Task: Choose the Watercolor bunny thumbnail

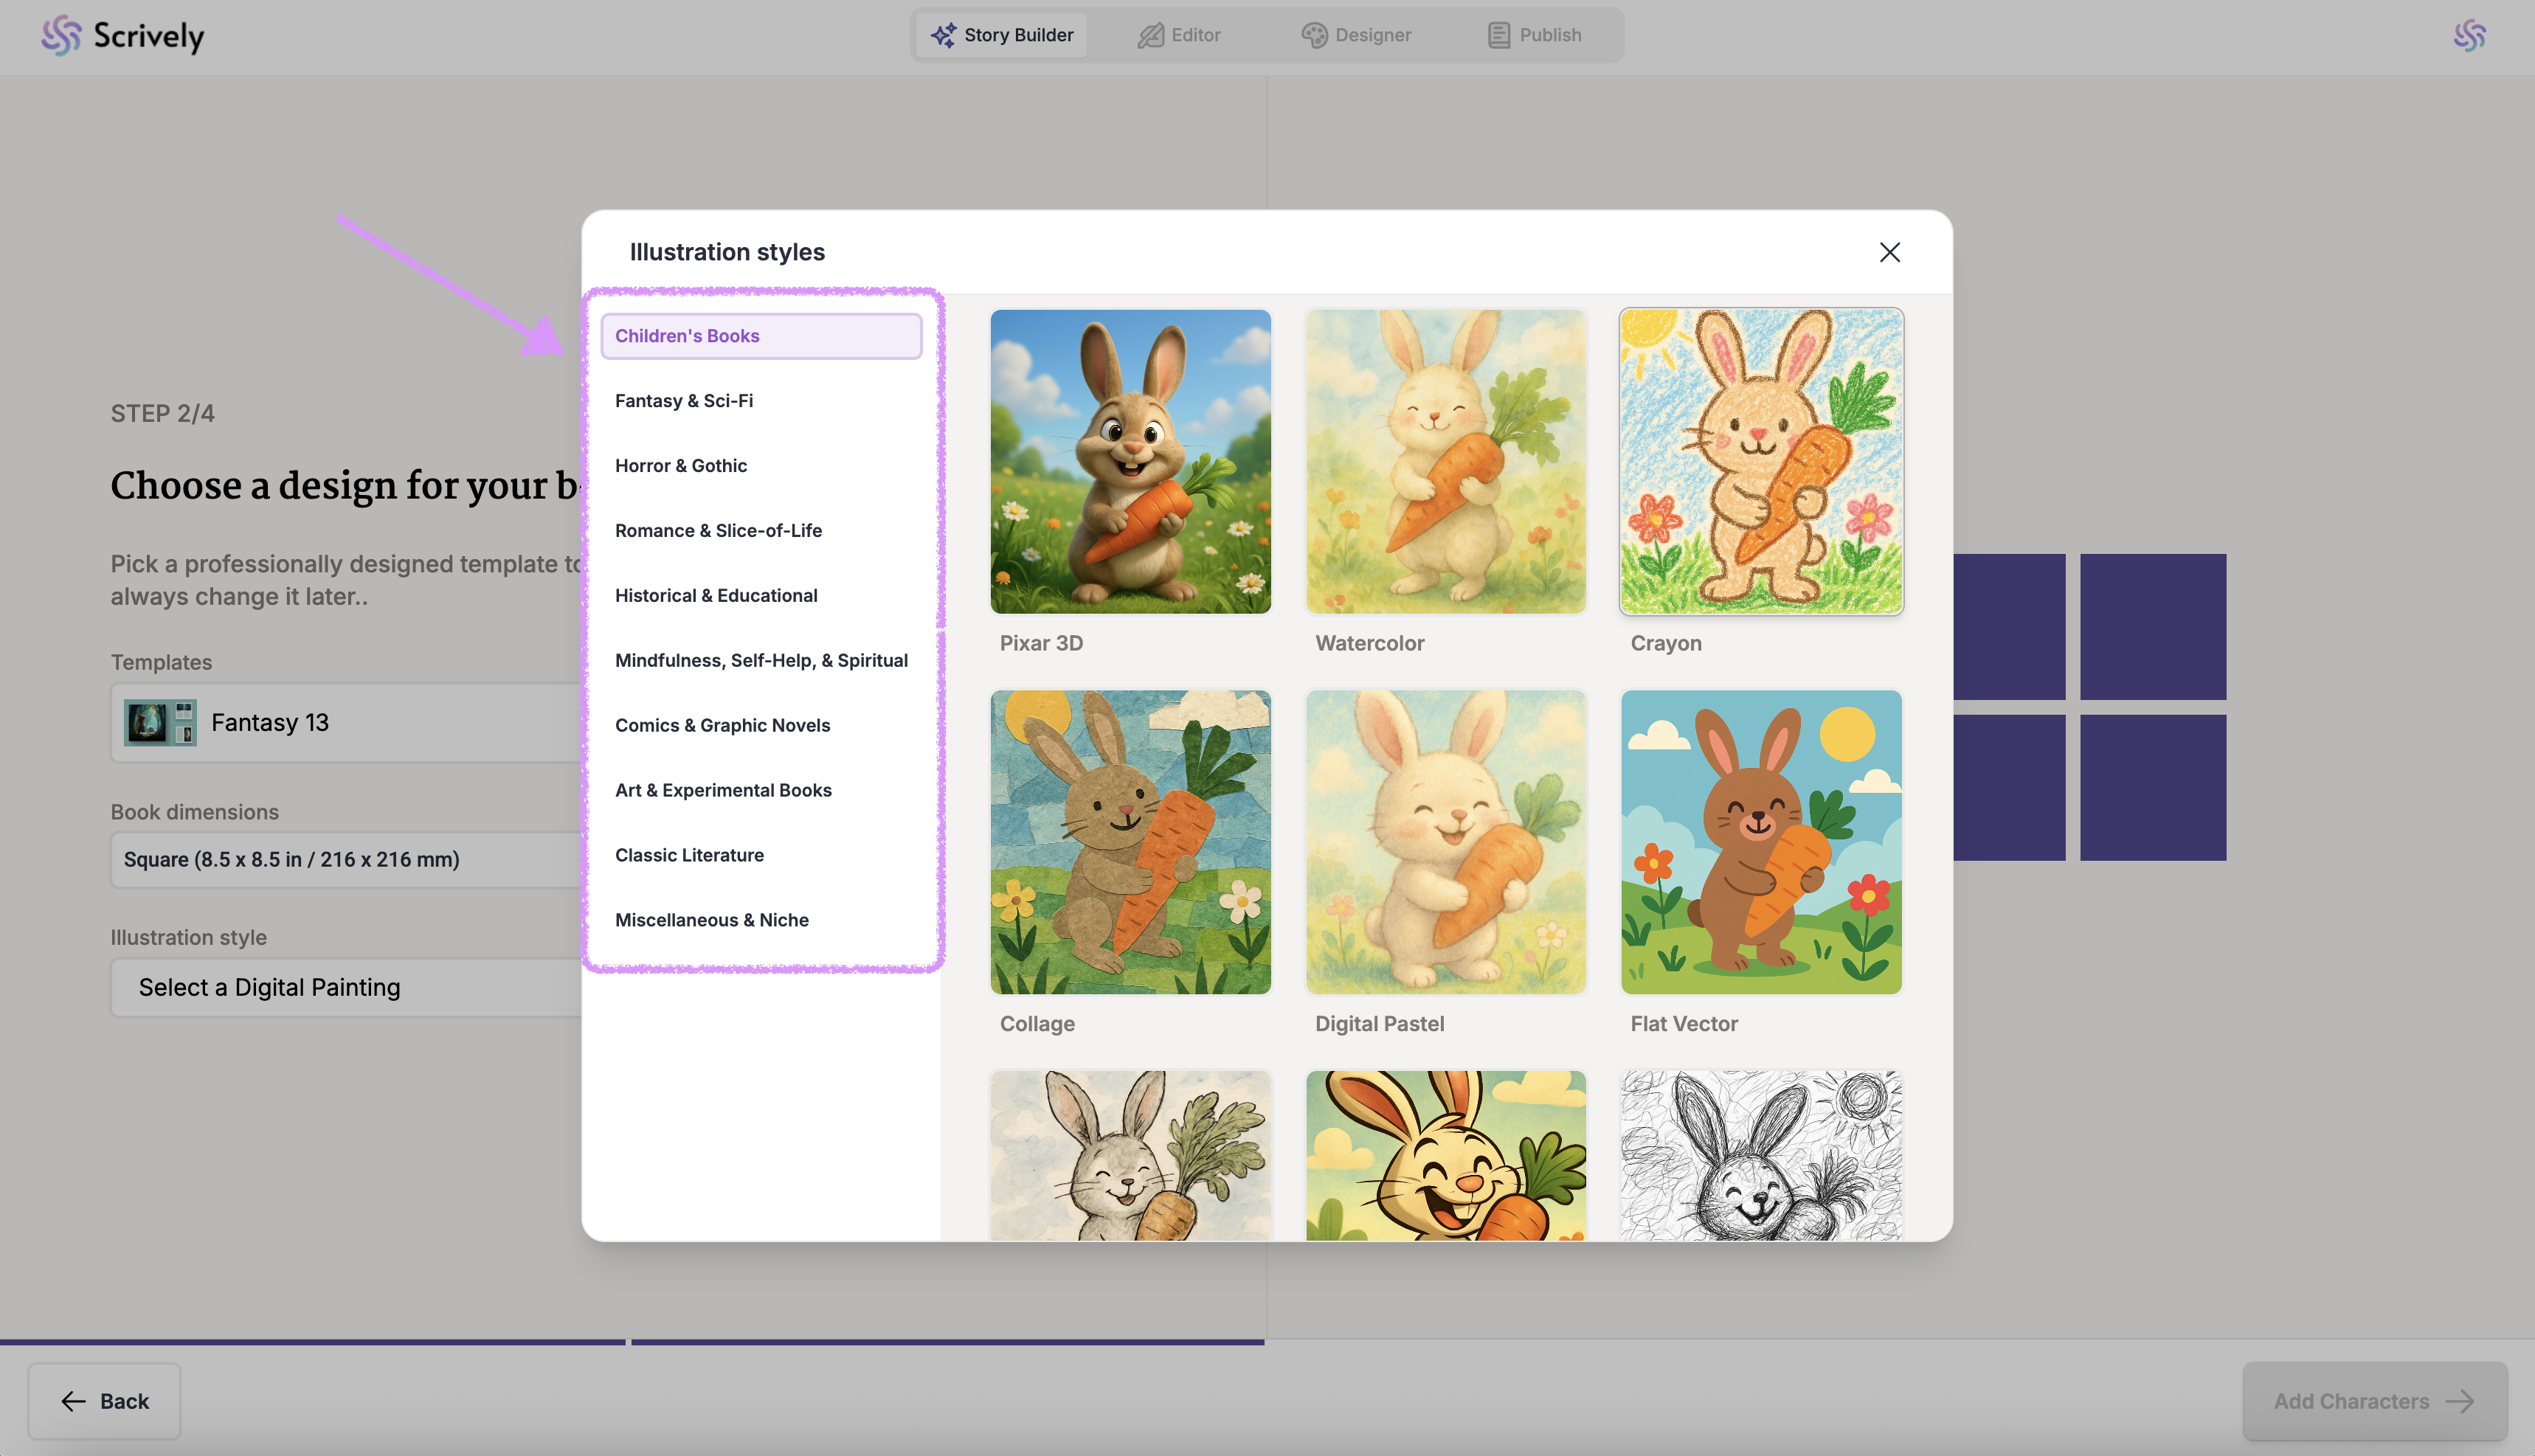Action: pos(1445,461)
